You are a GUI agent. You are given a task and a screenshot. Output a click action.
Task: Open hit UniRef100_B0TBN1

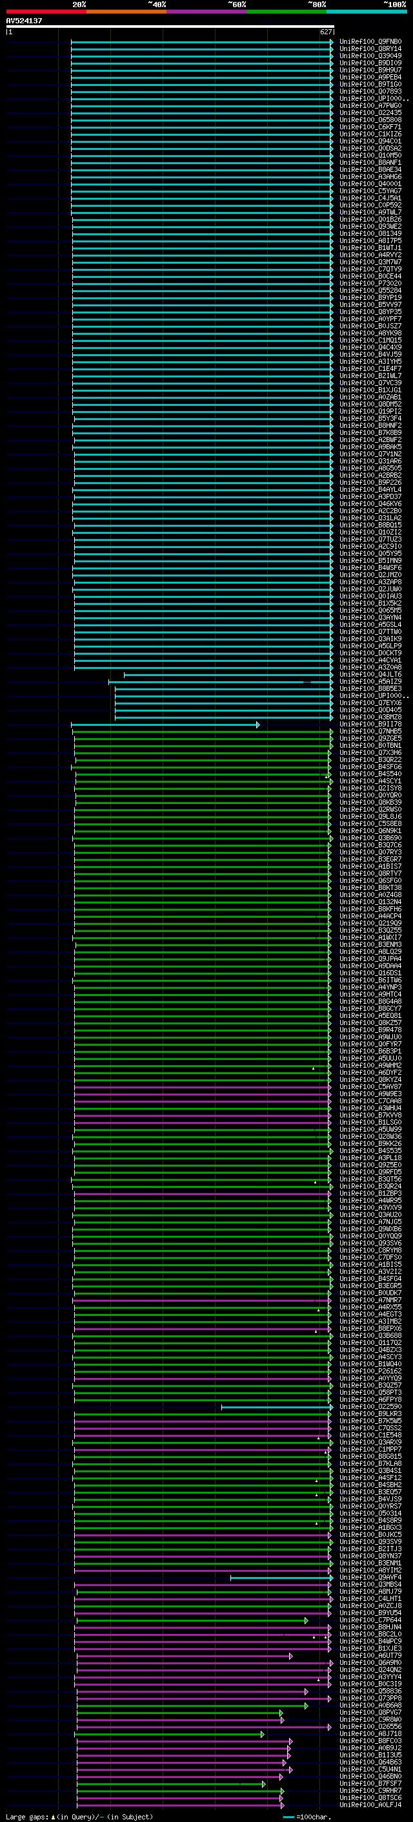point(370,745)
